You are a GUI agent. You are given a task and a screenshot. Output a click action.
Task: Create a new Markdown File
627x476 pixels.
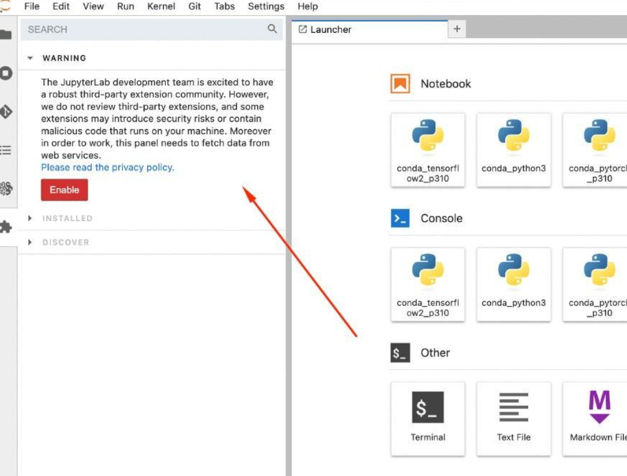[x=598, y=419]
